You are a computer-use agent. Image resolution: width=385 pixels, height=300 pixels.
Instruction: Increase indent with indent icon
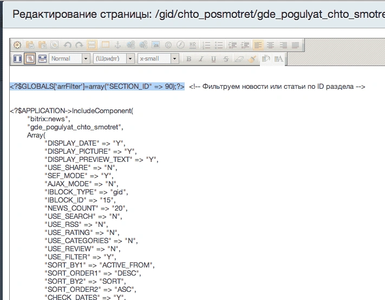coord(245,45)
